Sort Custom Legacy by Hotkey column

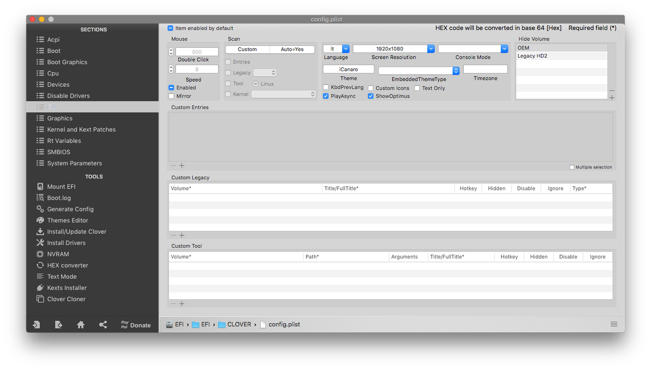[468, 188]
